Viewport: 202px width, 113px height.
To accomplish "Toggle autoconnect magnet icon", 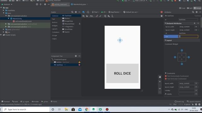I will [x=87, y=16].
